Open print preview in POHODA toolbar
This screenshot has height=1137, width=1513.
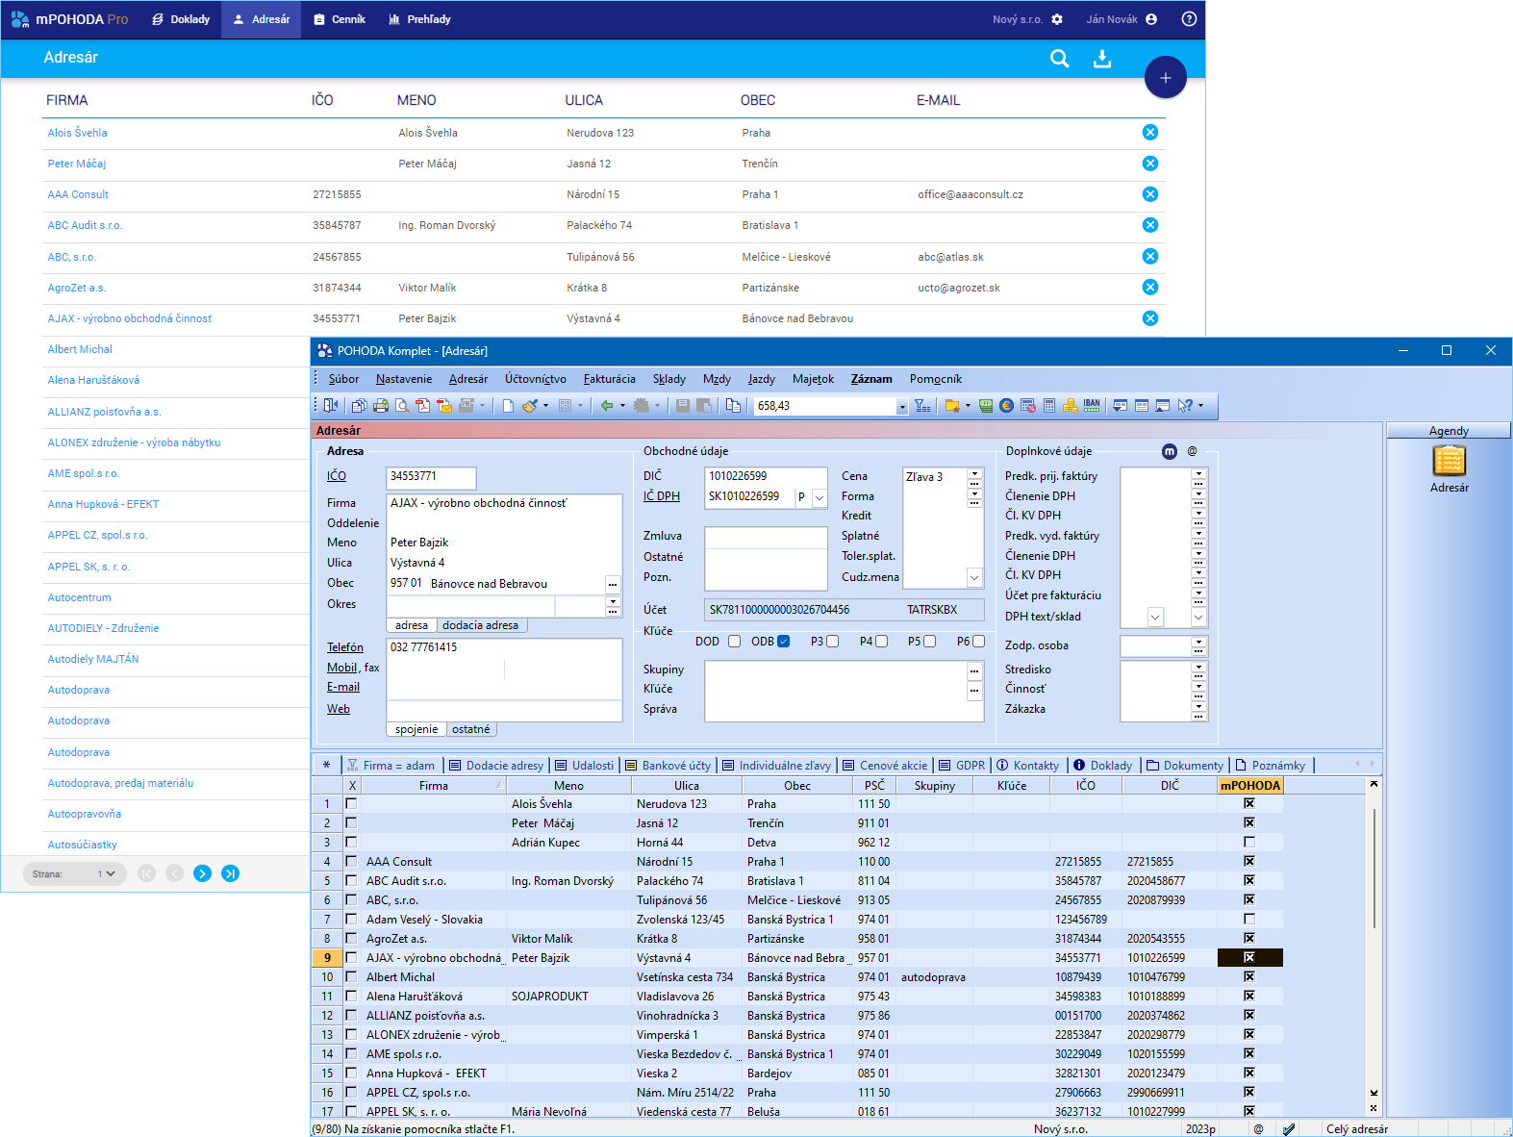click(402, 406)
